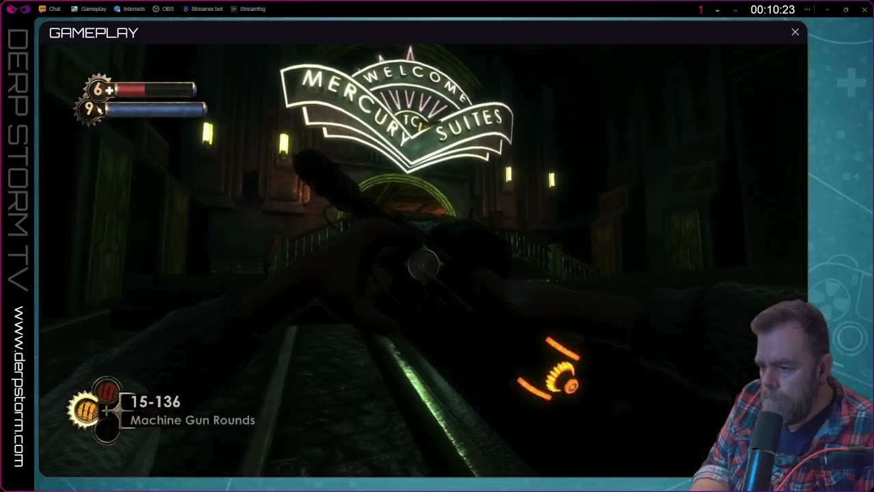Screen dimensions: 874x492
Task: Click the EVE hypo count icon showing 9
Action: (x=89, y=109)
